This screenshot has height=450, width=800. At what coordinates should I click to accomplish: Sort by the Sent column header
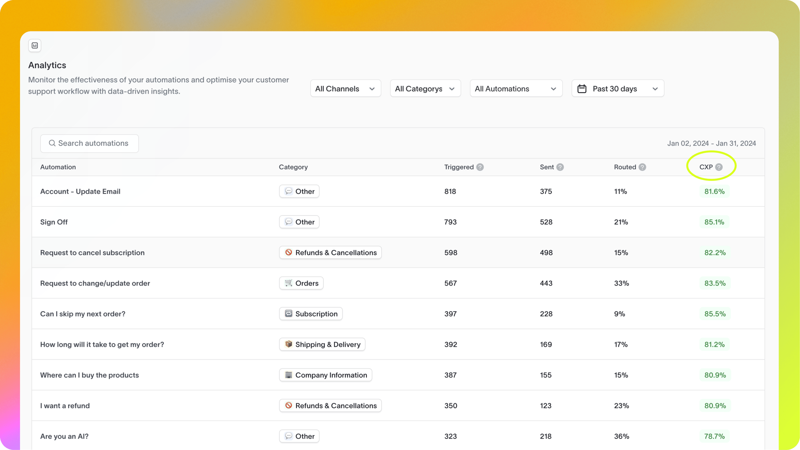(x=547, y=167)
